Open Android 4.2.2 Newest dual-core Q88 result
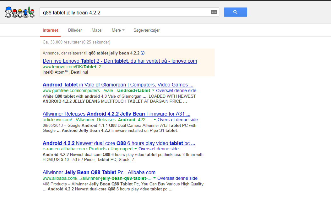This screenshot has width=331, height=197. point(119,143)
